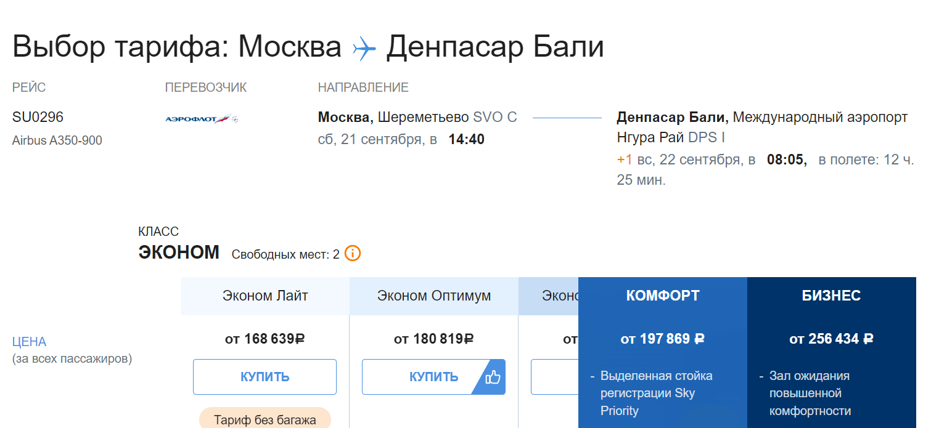Click the Бизнес price от 256 434 ₽
This screenshot has width=931, height=428.
tap(831, 339)
